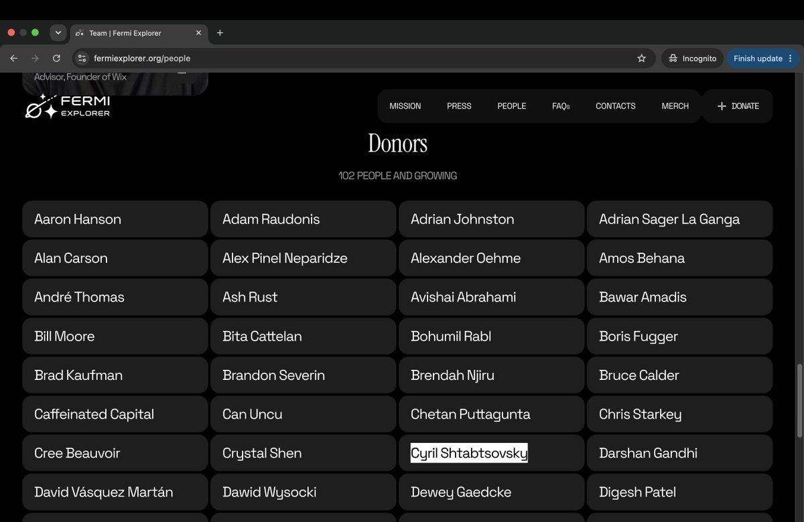Bookmark this page with the star icon

coord(641,58)
